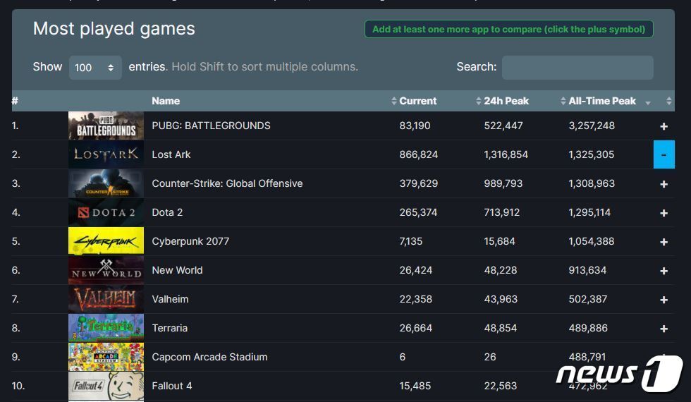The width and height of the screenshot is (691, 402).
Task: Sort table by 24h Peak column
Action: tap(506, 101)
